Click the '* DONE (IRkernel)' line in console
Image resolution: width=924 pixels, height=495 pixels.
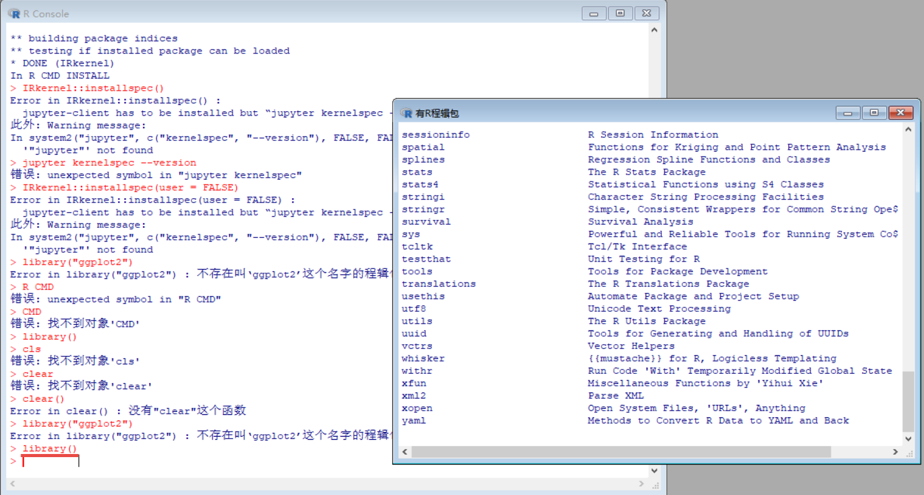point(62,63)
